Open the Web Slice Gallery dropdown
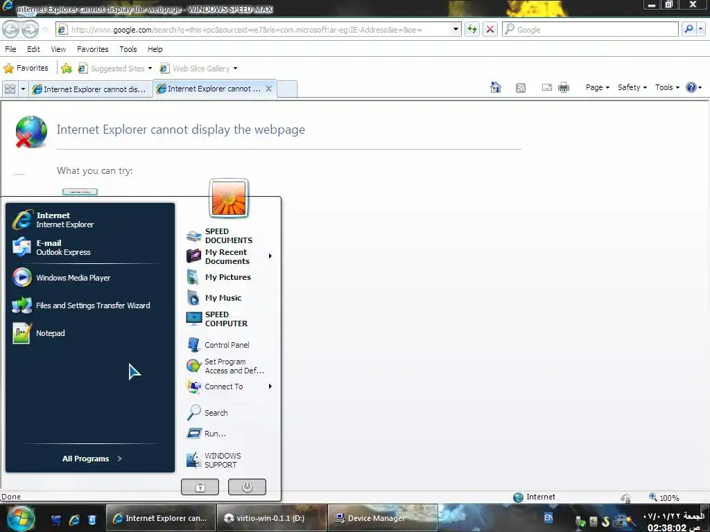The image size is (710, 532). 199,69
